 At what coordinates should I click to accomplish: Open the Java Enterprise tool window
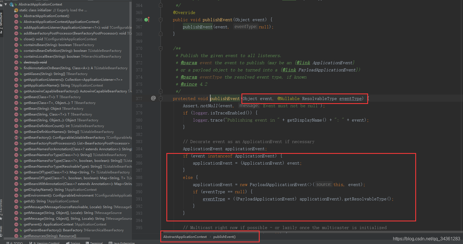coord(122,243)
